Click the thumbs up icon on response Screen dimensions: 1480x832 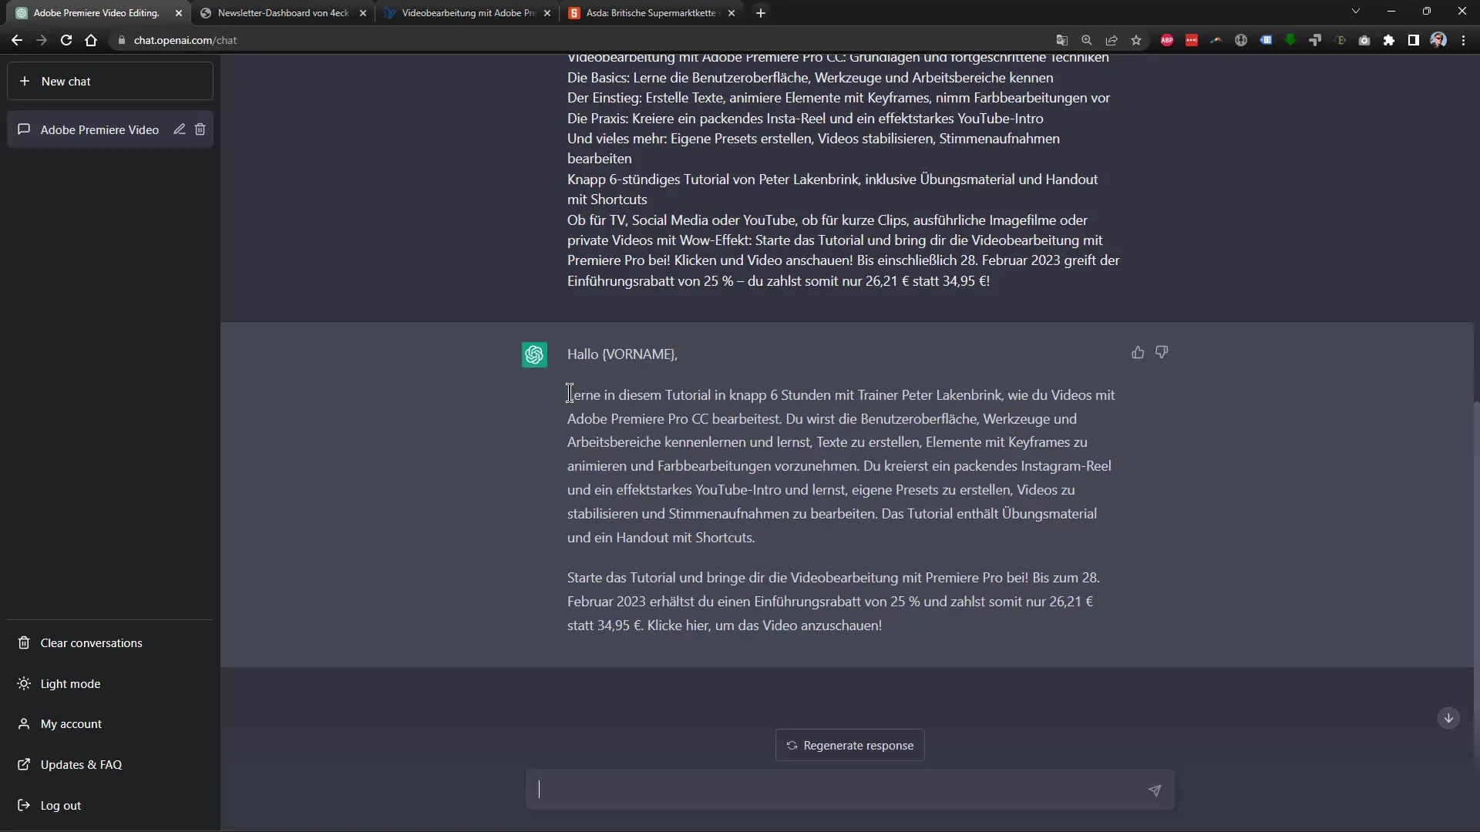click(1138, 351)
